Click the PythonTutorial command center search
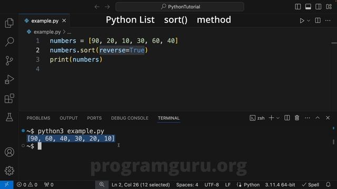 (x=180, y=7)
